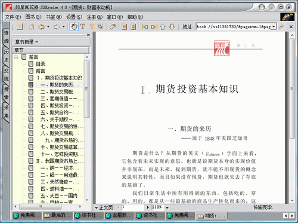Open the 正文页 page type dropdown
The height and width of the screenshot is (223, 298).
pos(96,207)
